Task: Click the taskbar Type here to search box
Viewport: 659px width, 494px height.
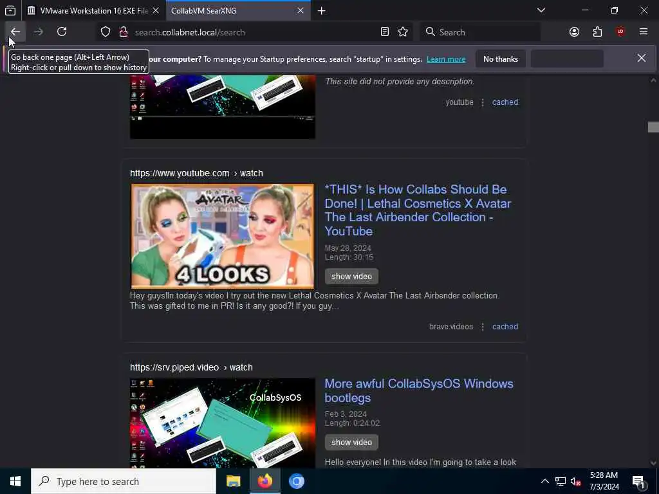Action: [x=124, y=481]
